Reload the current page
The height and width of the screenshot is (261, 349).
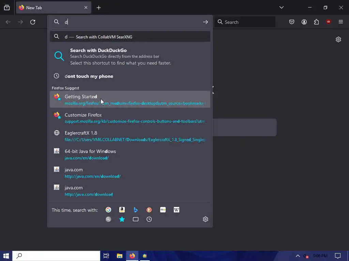pyautogui.click(x=33, y=22)
